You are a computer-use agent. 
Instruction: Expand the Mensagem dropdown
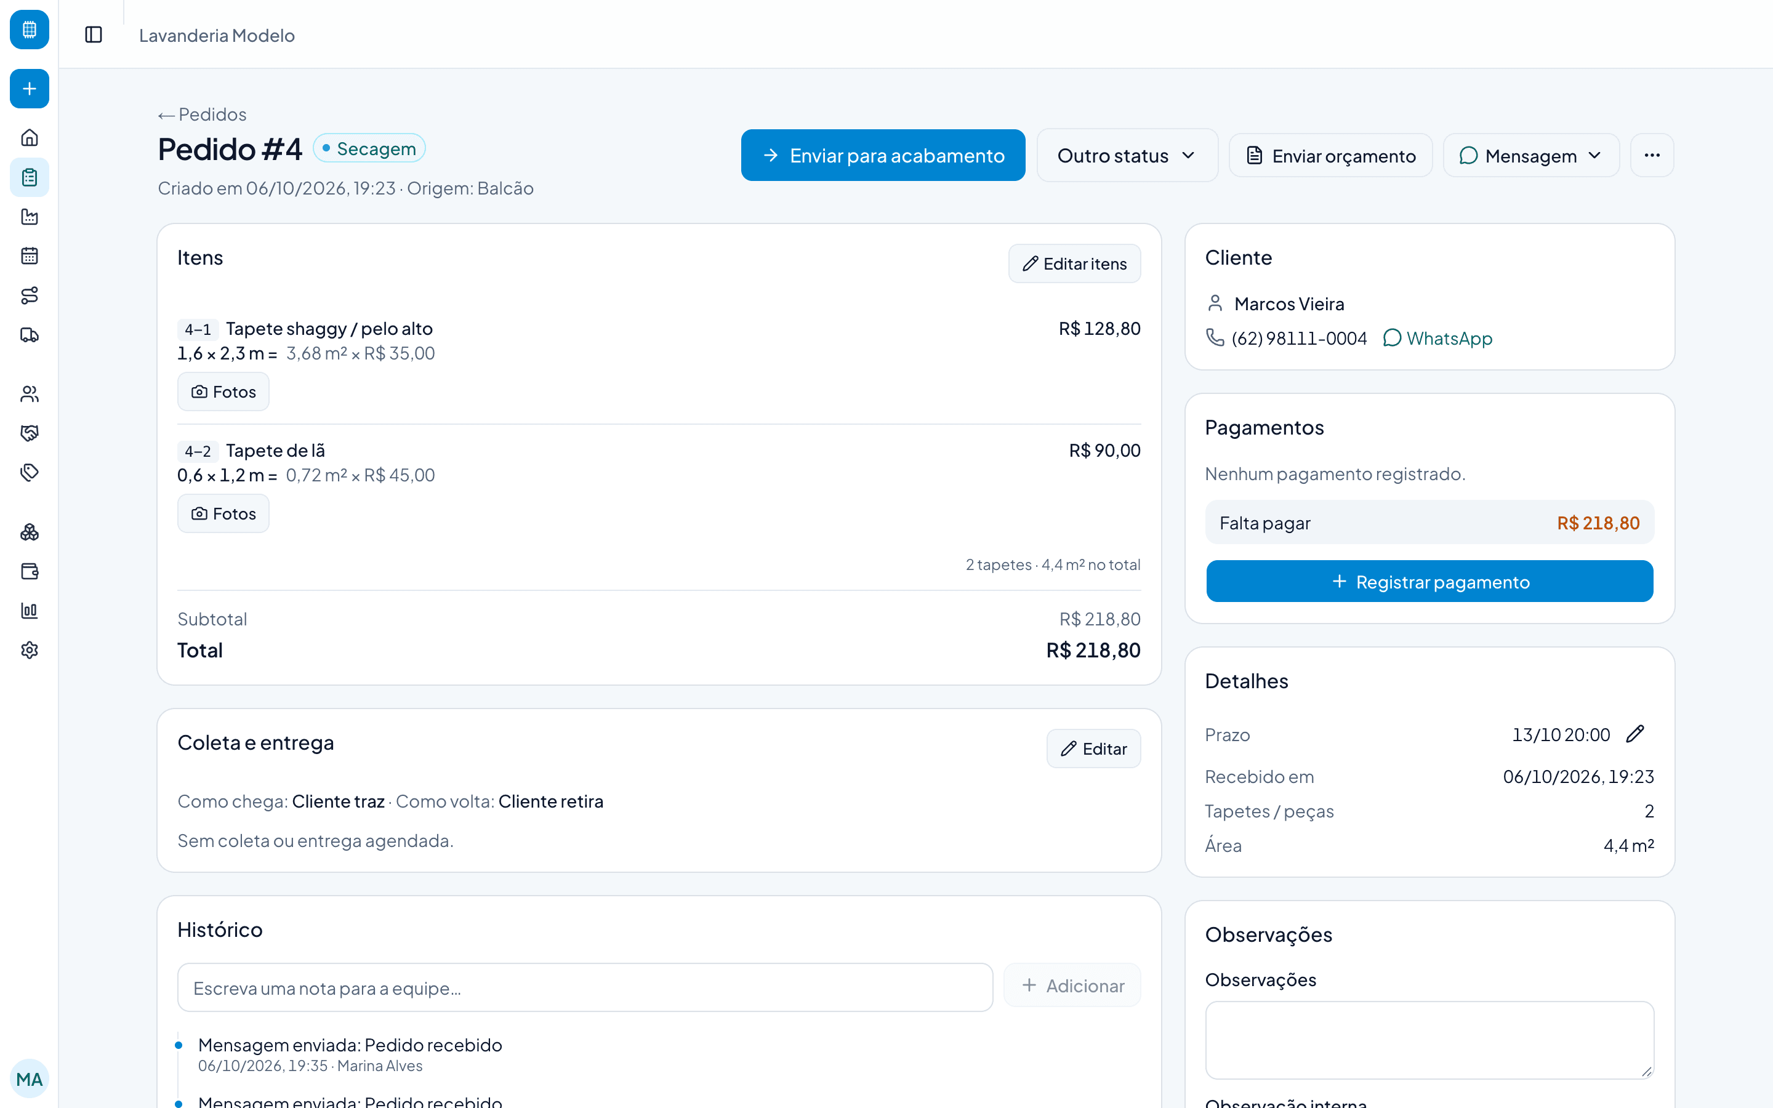1530,155
